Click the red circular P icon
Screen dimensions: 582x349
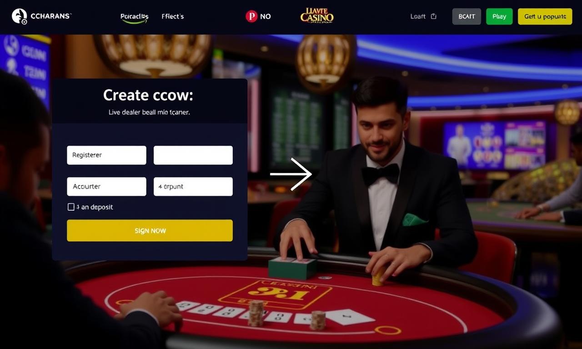pyautogui.click(x=251, y=16)
